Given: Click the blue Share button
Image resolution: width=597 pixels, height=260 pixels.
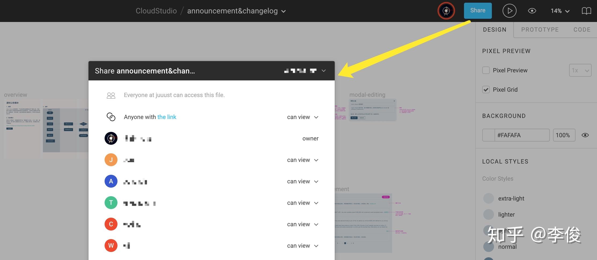Looking at the screenshot, I should pos(478,11).
